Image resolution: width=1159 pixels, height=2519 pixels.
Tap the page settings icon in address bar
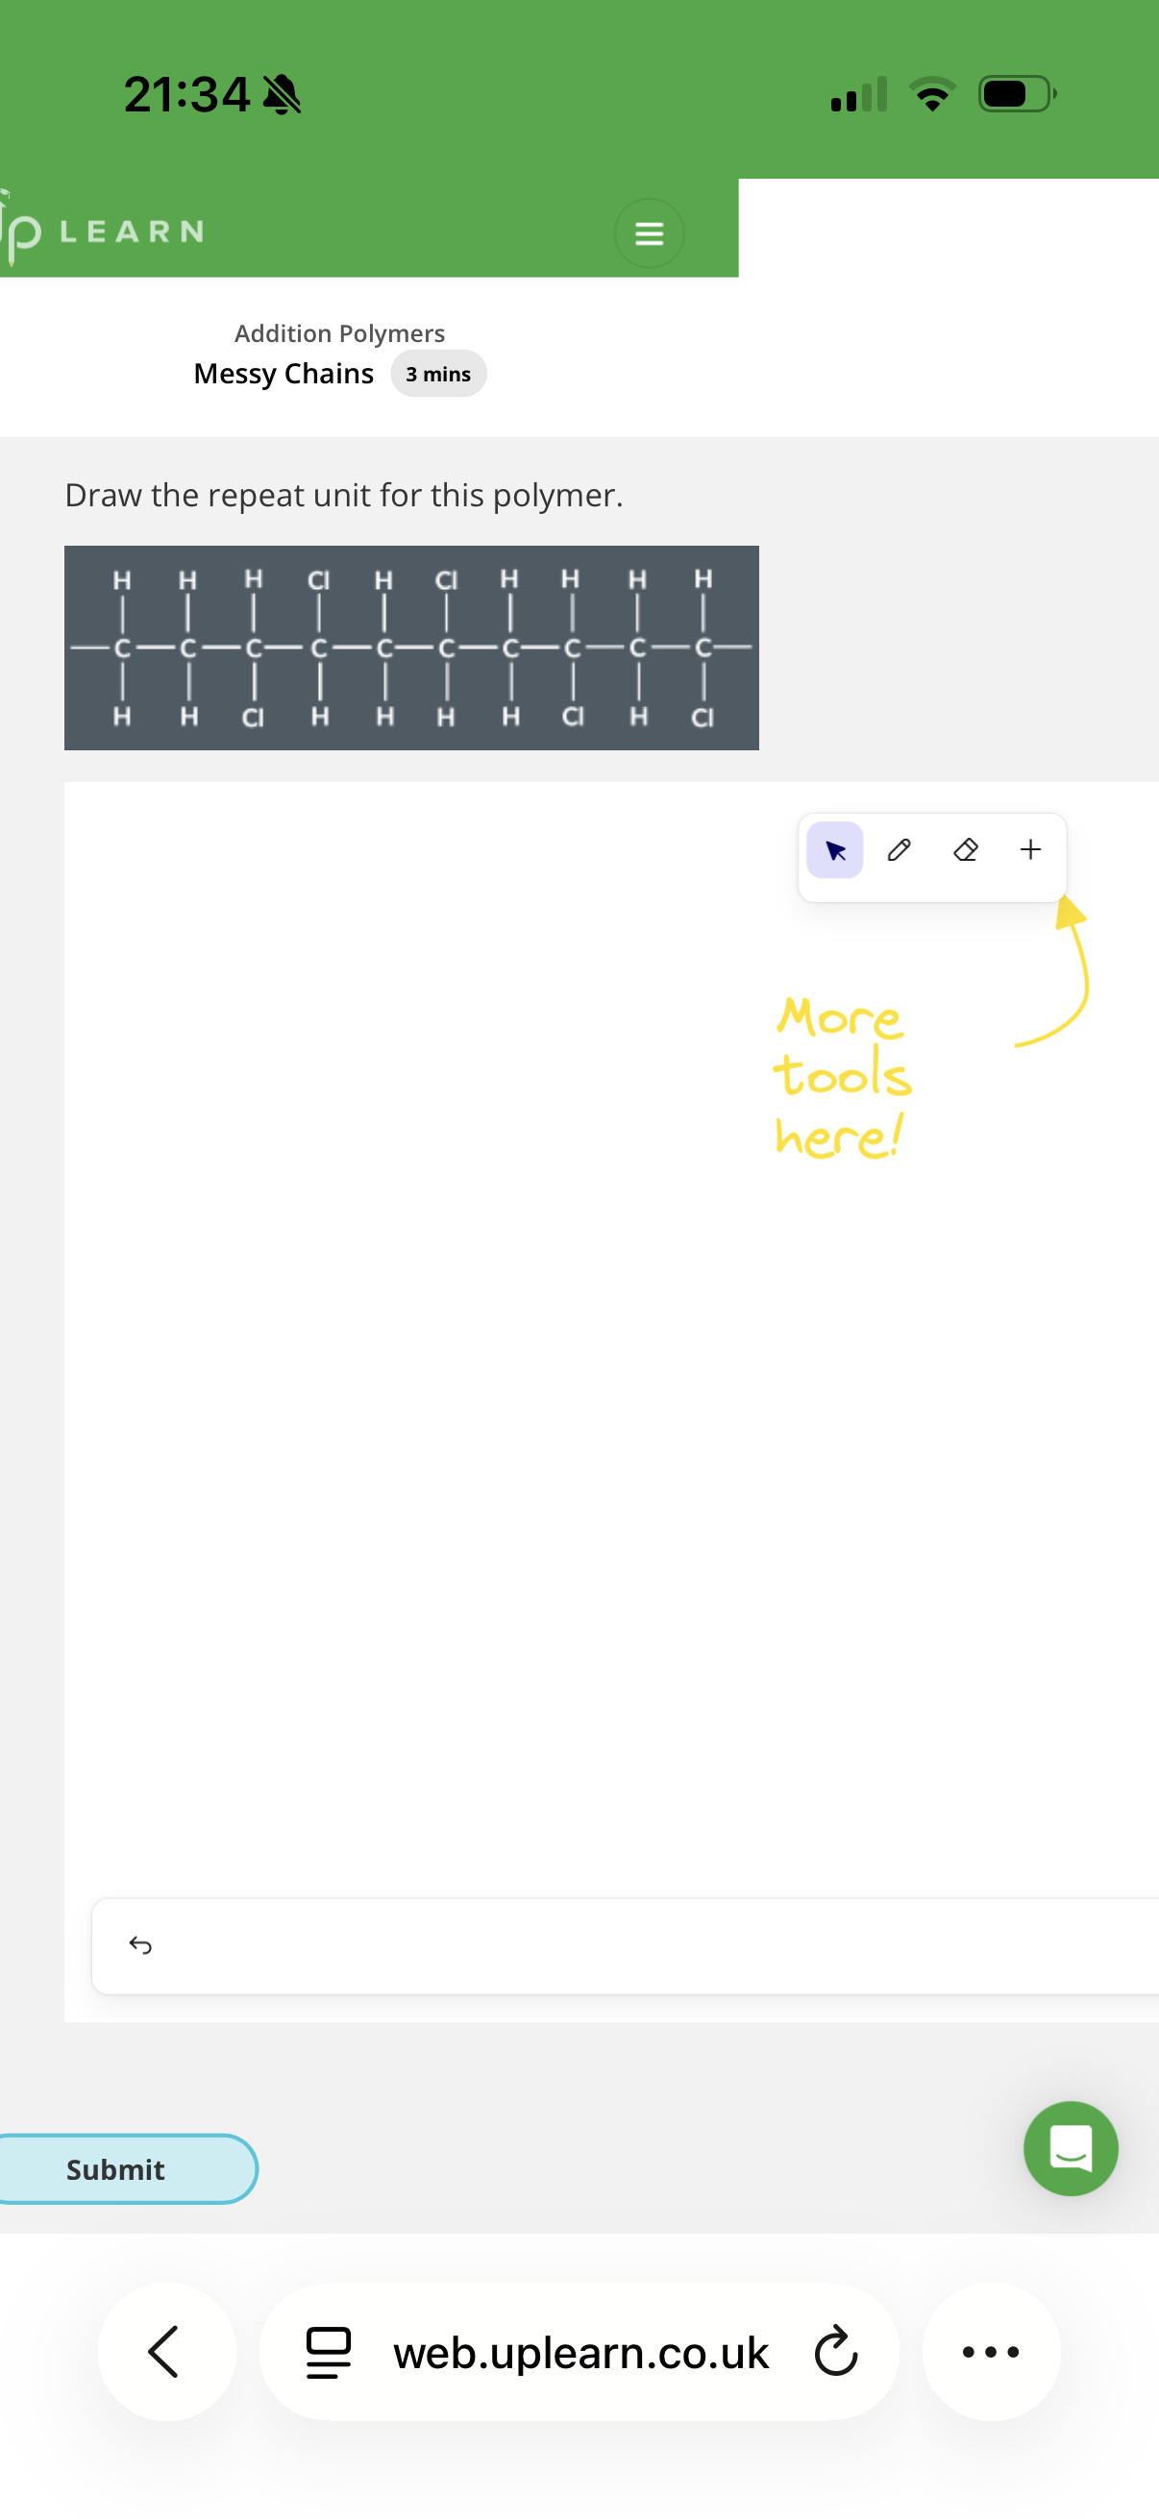(329, 2352)
